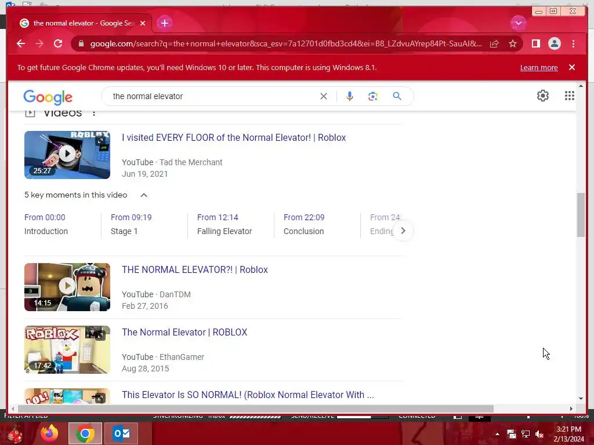Switch to Outlook on the taskbar
The width and height of the screenshot is (594, 445).
tap(121, 433)
